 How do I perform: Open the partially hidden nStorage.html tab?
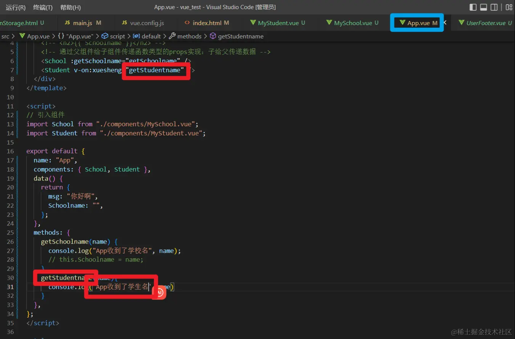tap(22, 23)
